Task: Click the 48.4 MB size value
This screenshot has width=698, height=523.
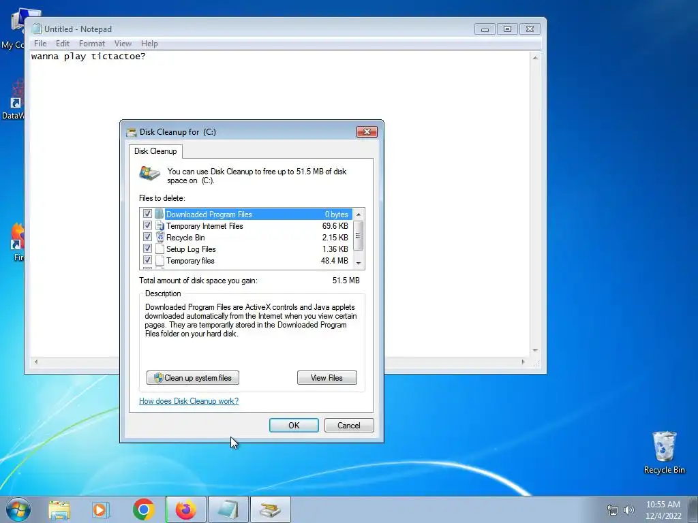Action: (334, 261)
